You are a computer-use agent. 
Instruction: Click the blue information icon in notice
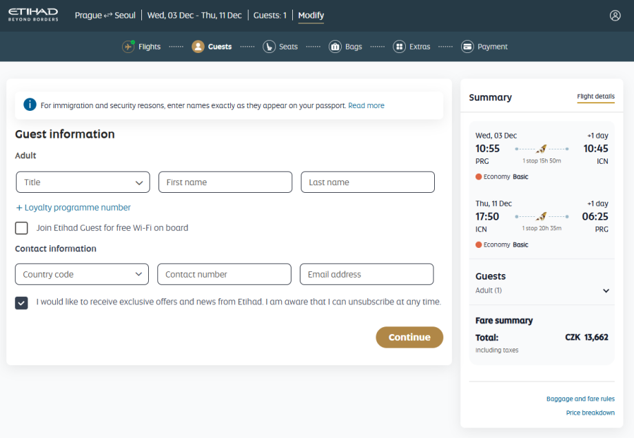tap(30, 105)
